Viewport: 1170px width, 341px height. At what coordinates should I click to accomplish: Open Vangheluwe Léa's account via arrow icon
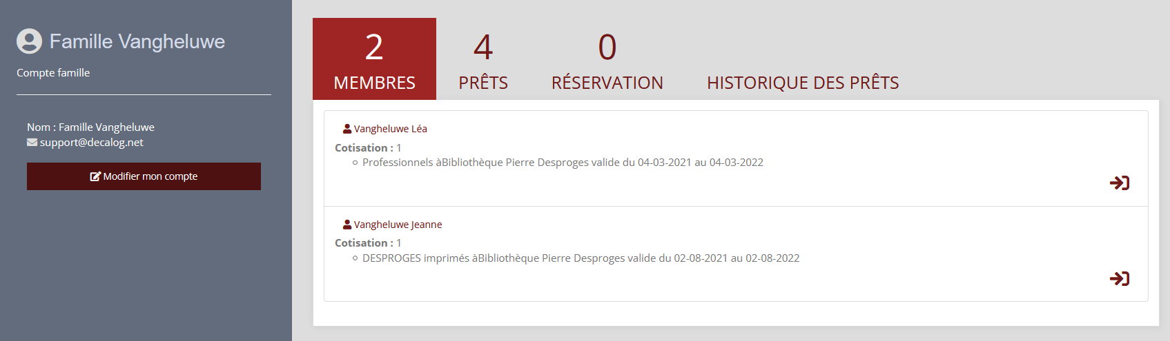pyautogui.click(x=1119, y=183)
